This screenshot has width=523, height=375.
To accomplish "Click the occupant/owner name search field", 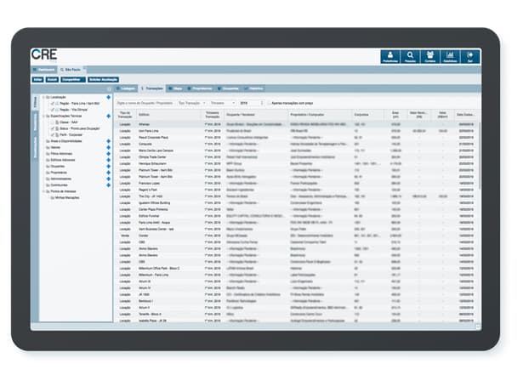I will pyautogui.click(x=145, y=103).
